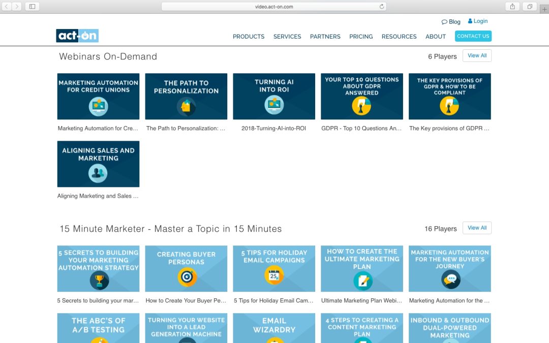Click the user icon beside Login

(470, 21)
